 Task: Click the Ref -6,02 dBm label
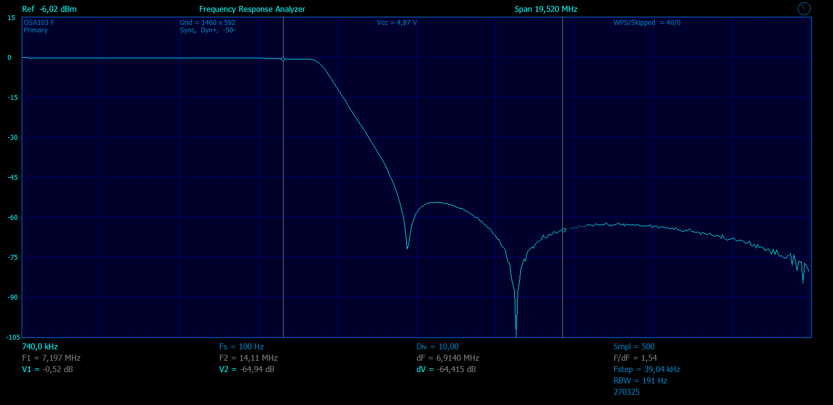coord(49,9)
